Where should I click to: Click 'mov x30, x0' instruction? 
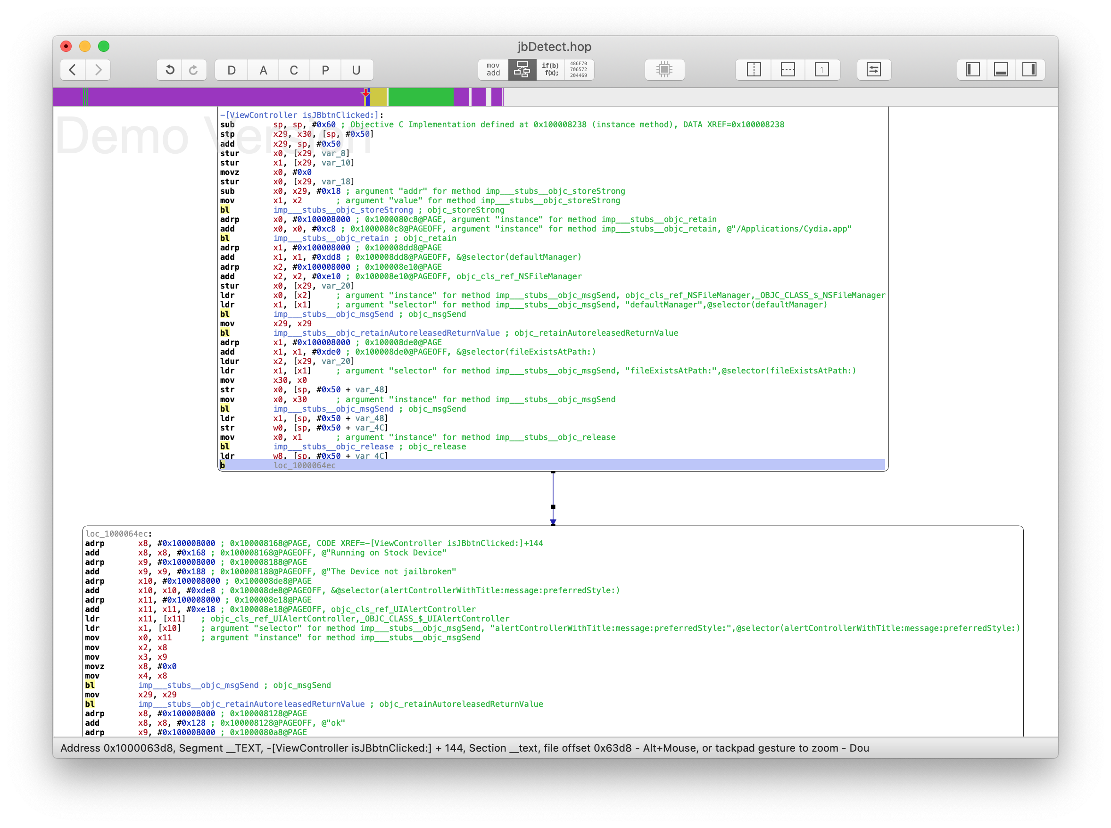(x=264, y=380)
